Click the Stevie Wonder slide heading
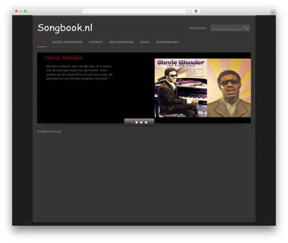Viewport: 288px width, 243px height. (64, 58)
